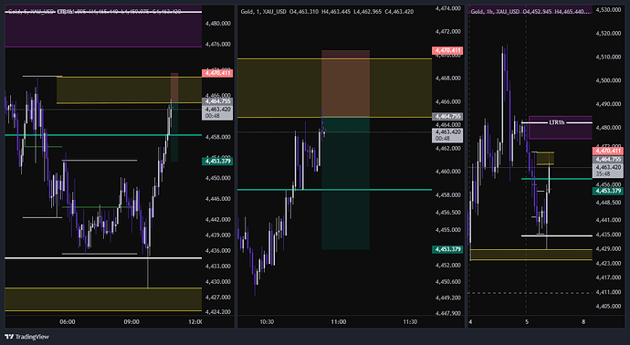Click the 11:30 time label
Viewport: 630px width, 345px height.
(x=410, y=321)
